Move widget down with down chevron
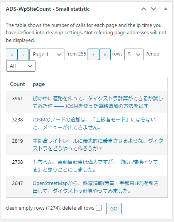Screen dimensions: 174x222 [154, 9]
